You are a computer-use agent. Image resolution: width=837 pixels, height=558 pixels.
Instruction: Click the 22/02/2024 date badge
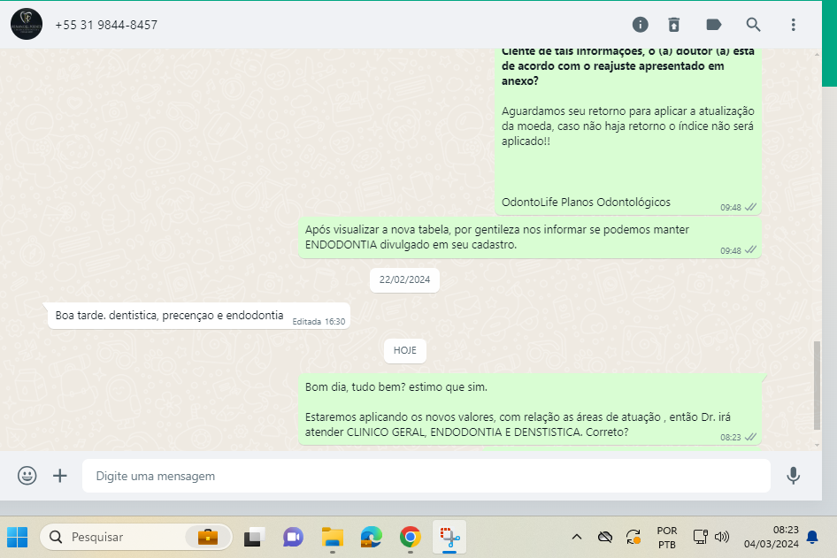[x=404, y=279]
